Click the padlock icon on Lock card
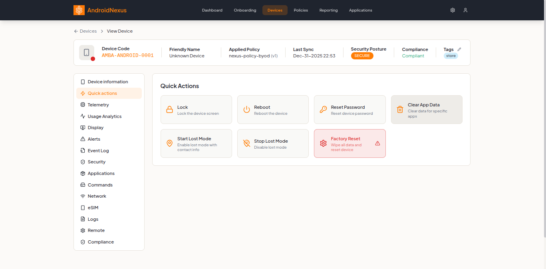Viewport: 546px width, 269px height. click(x=169, y=110)
